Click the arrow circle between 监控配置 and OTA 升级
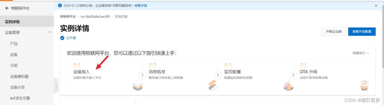 tap(293, 75)
